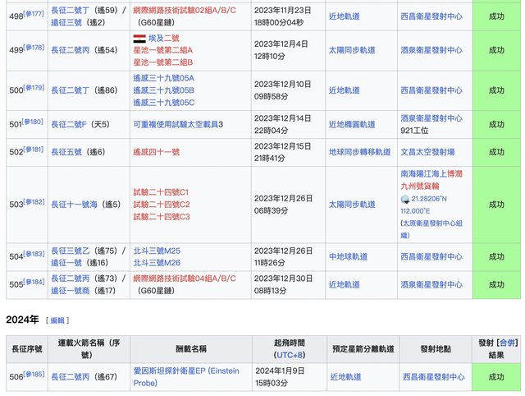Open reference 參183 in row 504
The width and height of the screenshot is (525, 396).
point(34,254)
